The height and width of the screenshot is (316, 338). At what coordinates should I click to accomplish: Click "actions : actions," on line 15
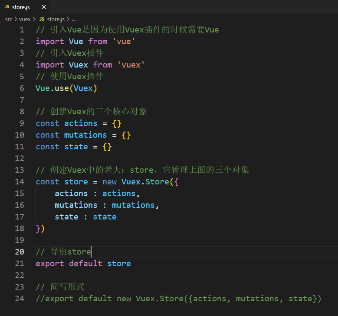click(97, 193)
